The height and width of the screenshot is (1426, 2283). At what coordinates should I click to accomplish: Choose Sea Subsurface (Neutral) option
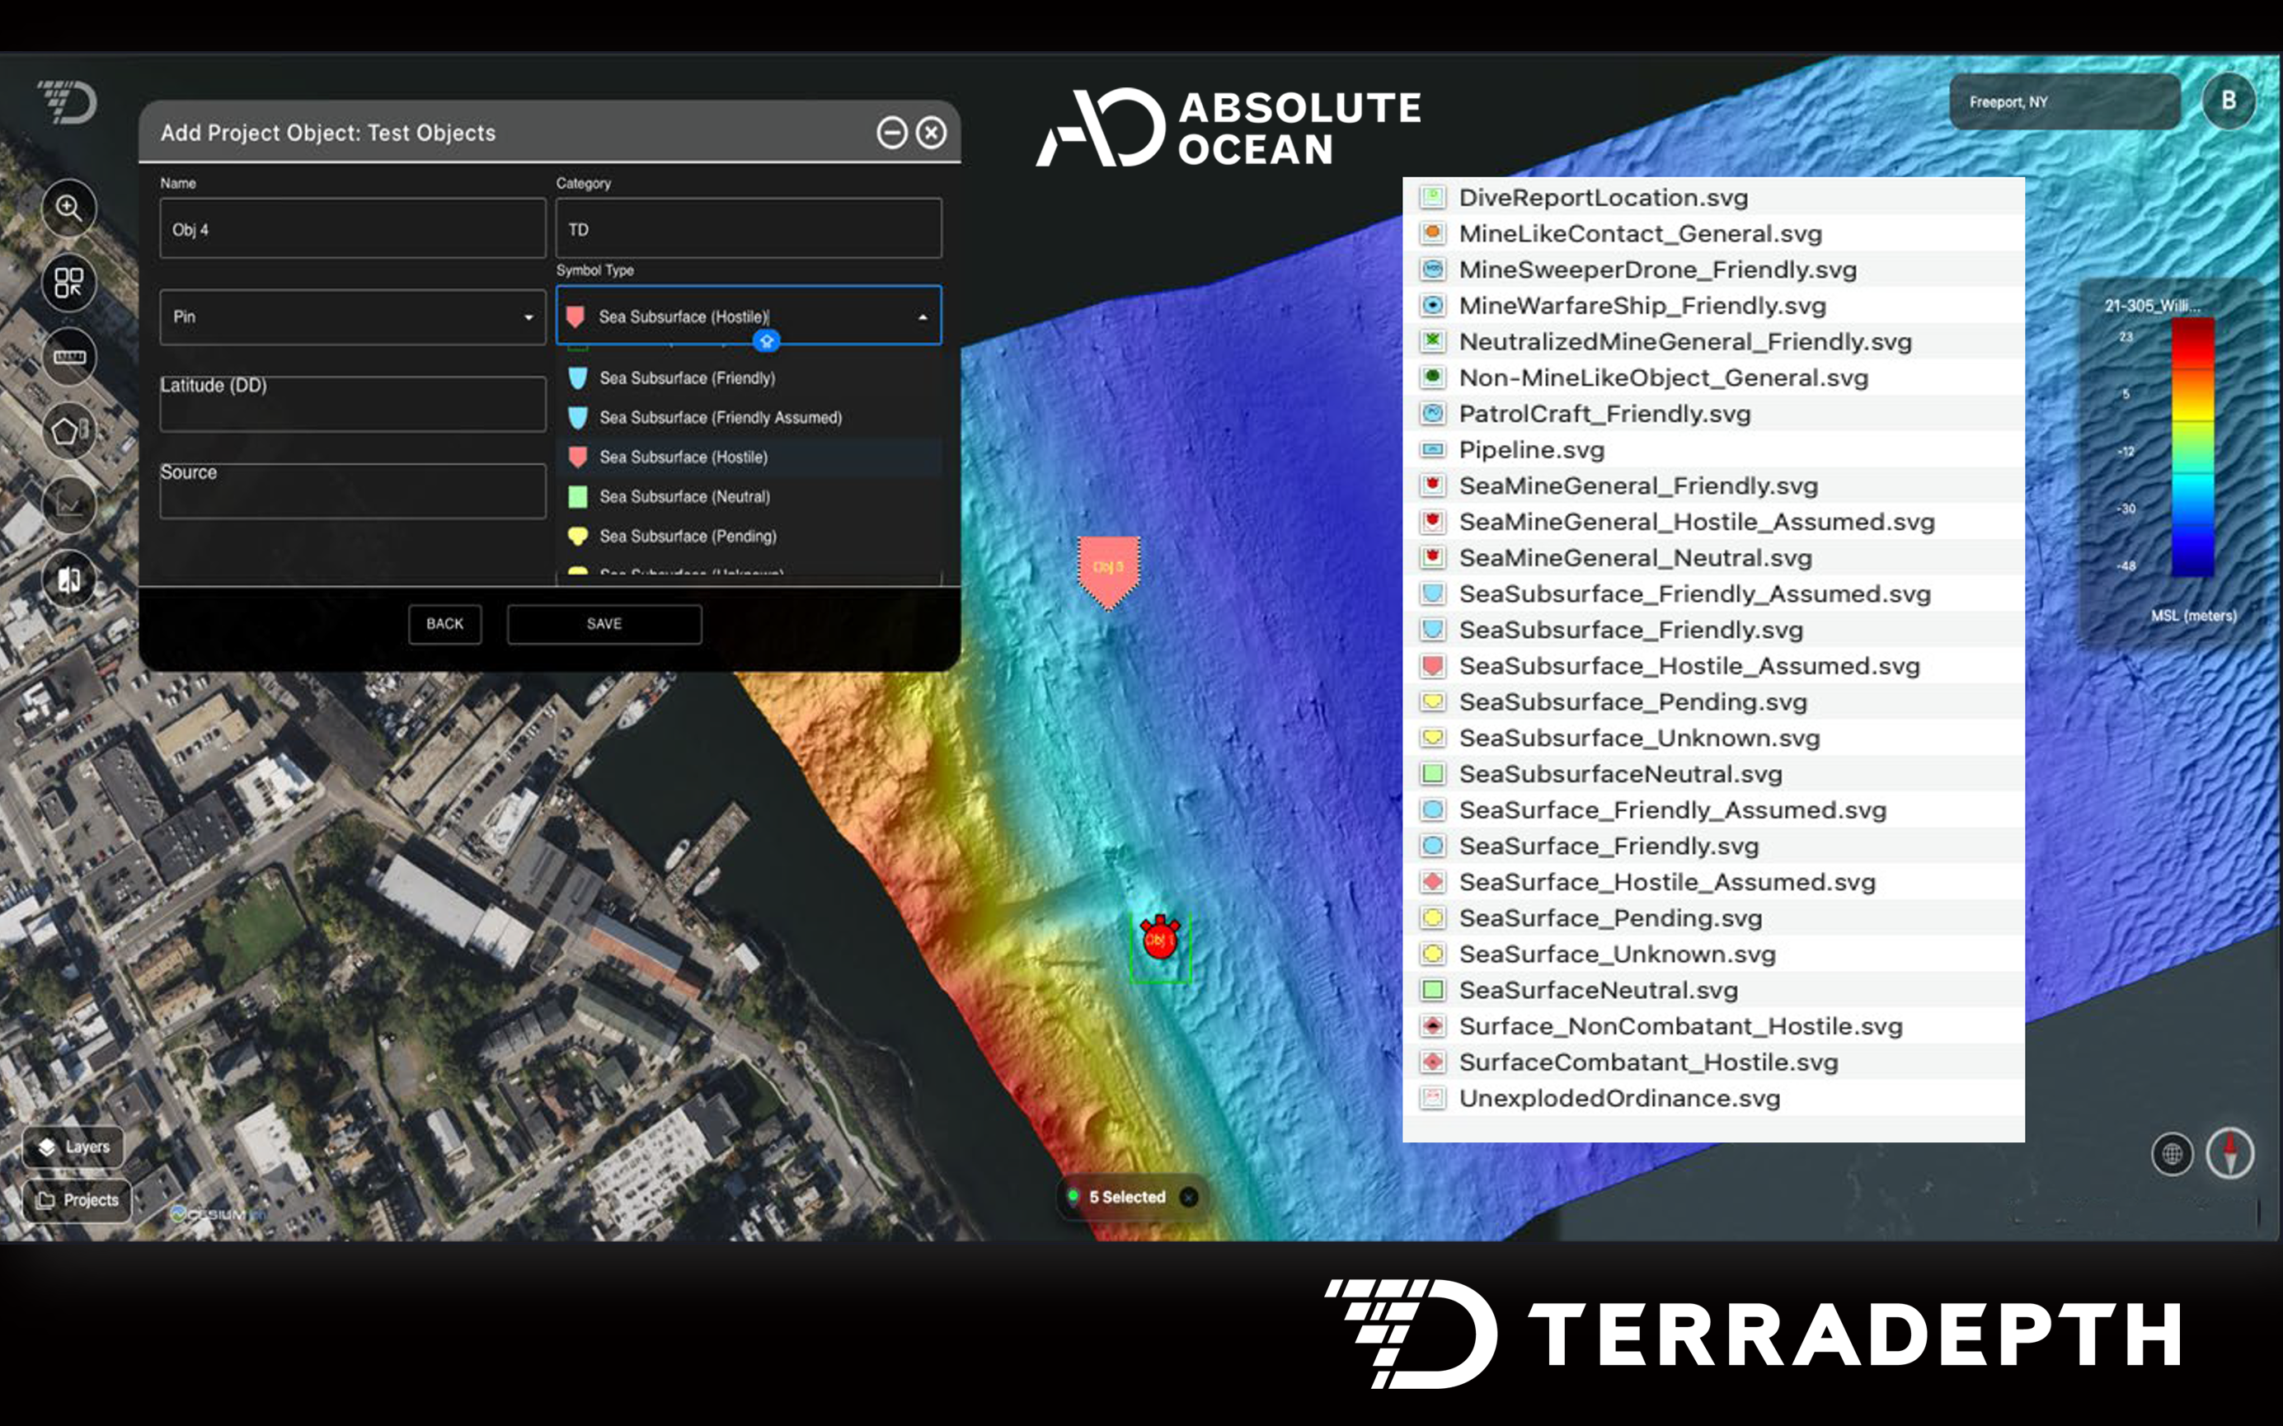pyautogui.click(x=750, y=497)
